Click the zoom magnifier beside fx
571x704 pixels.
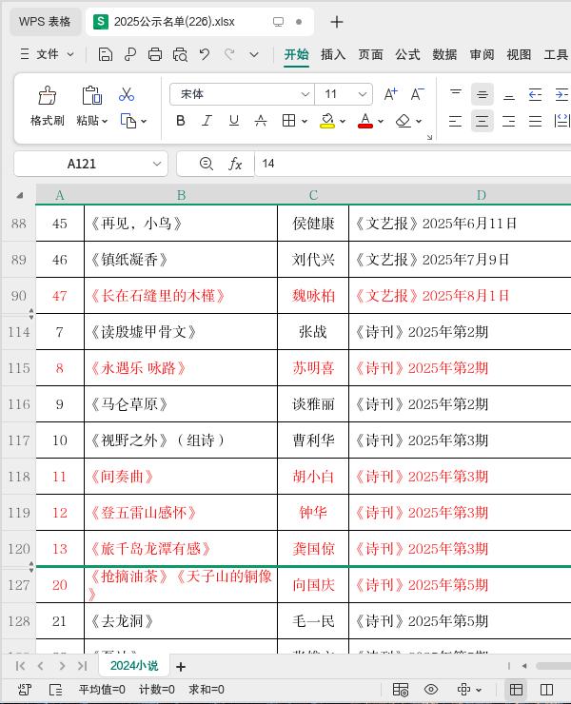coord(207,164)
